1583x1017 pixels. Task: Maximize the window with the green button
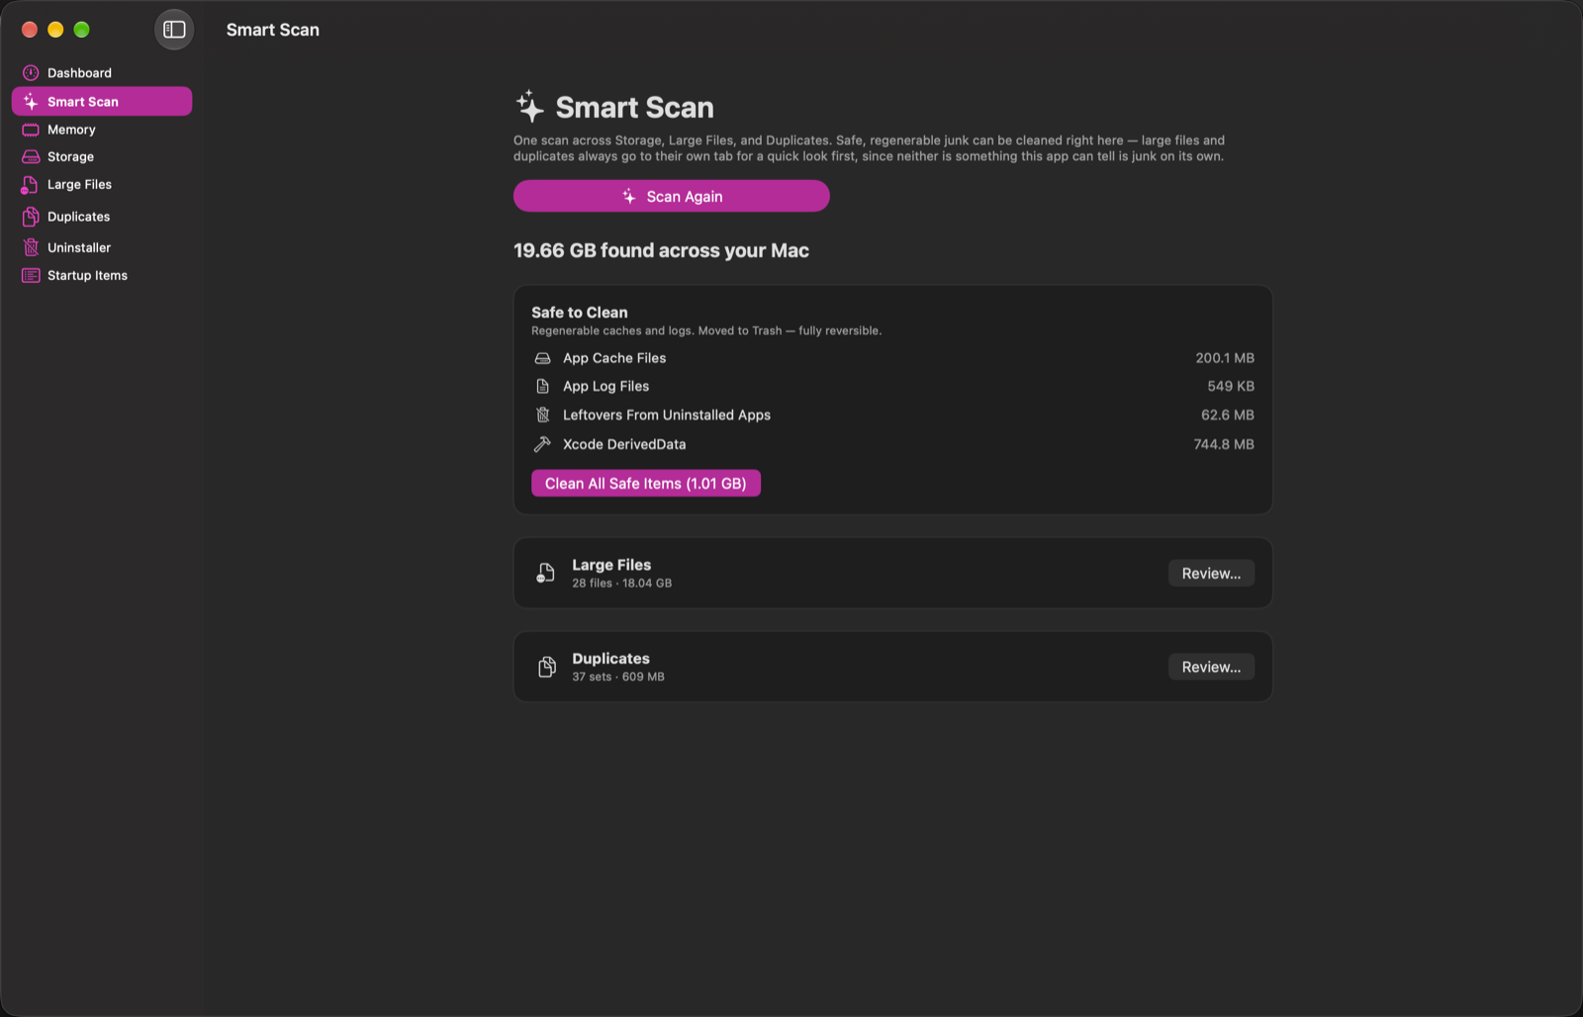tap(82, 30)
